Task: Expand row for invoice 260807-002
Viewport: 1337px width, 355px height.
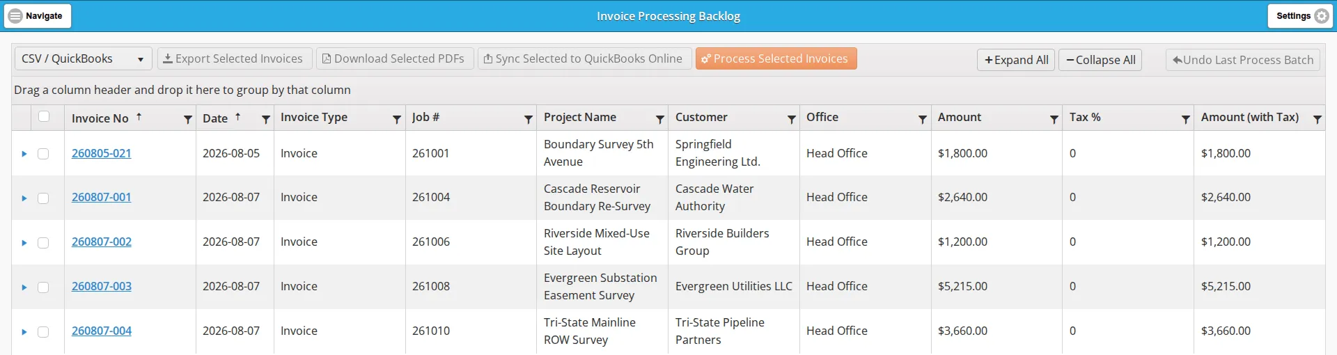Action: coord(24,243)
